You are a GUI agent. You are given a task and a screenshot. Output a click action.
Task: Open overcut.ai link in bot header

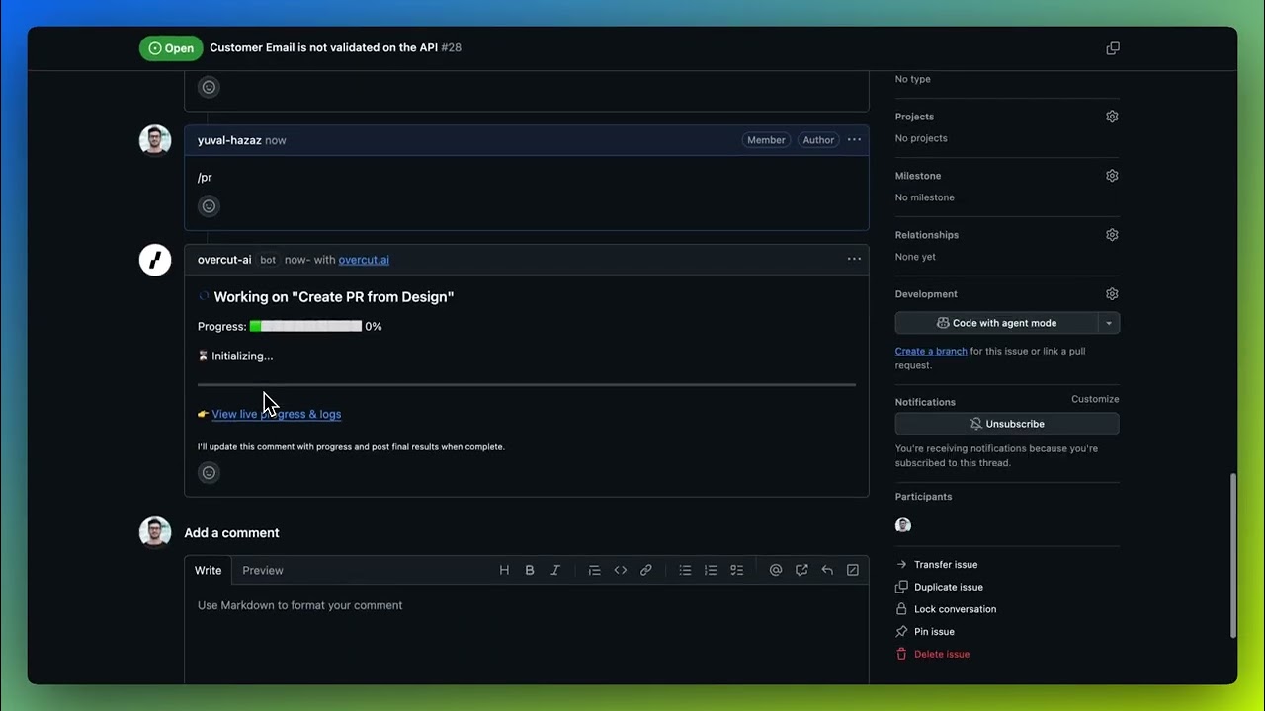coord(364,260)
